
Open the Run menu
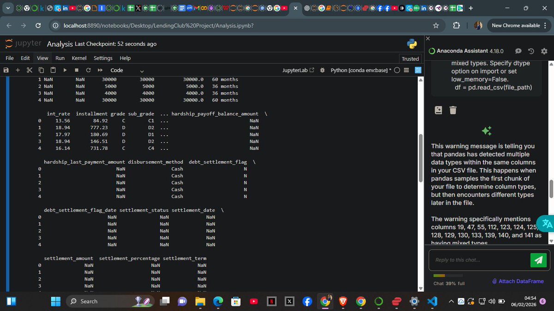(x=60, y=58)
